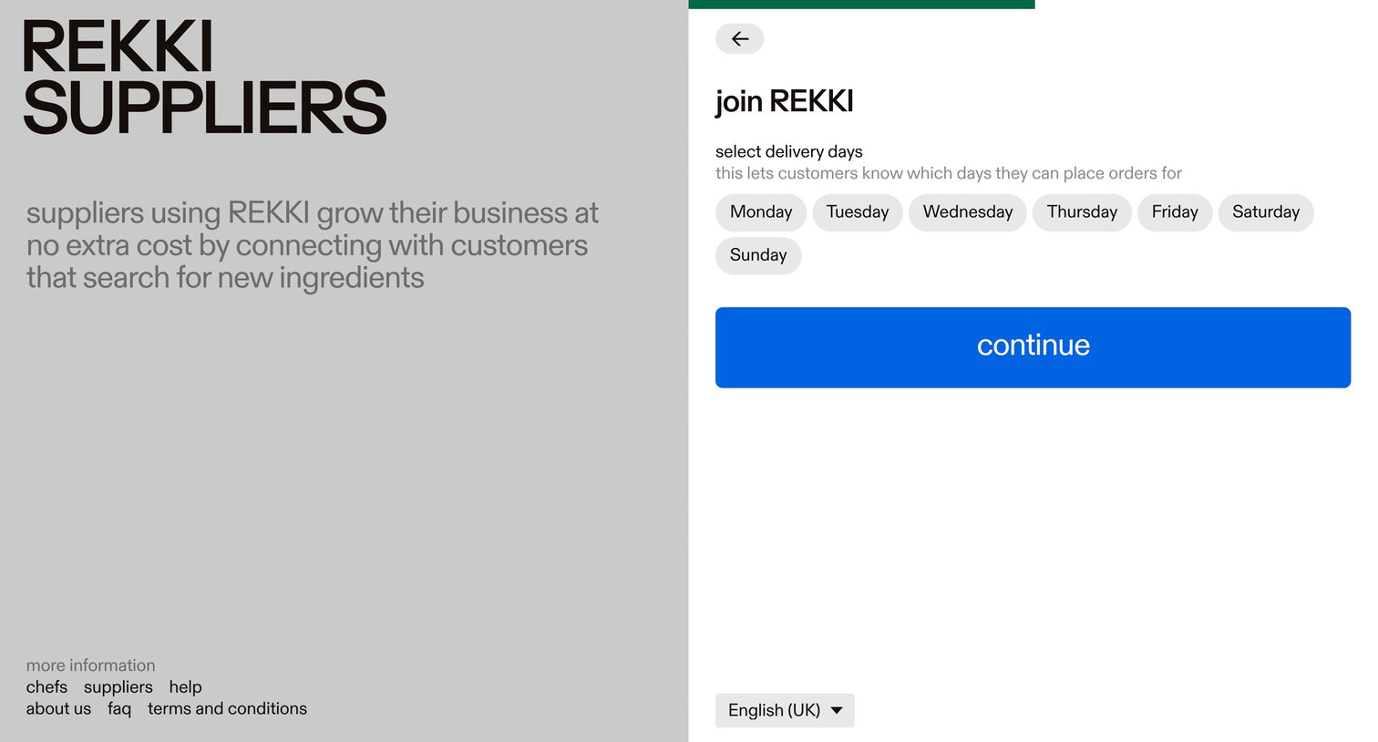Click the 'more information' footer label
The width and height of the screenshot is (1378, 742).
(90, 665)
